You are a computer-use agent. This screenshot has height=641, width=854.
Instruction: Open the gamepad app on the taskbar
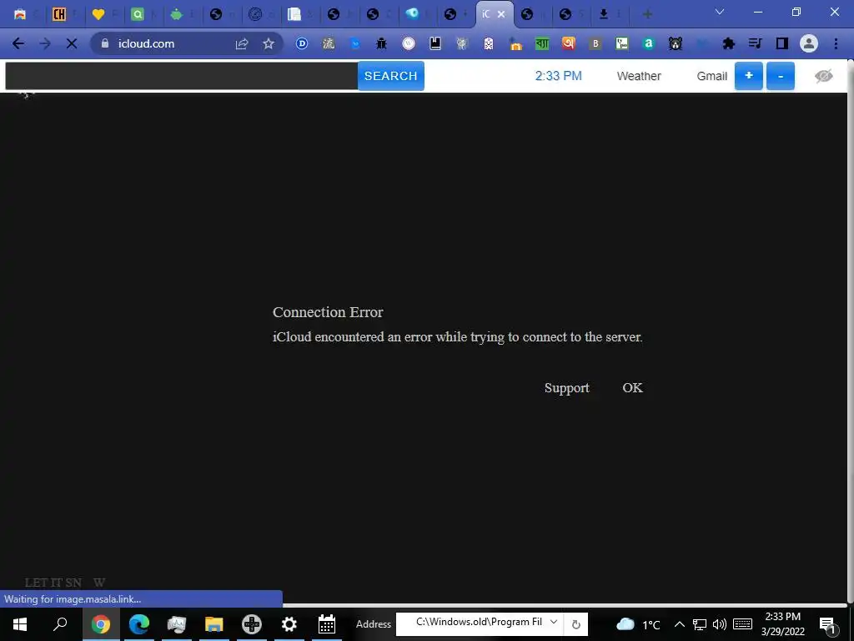click(252, 624)
